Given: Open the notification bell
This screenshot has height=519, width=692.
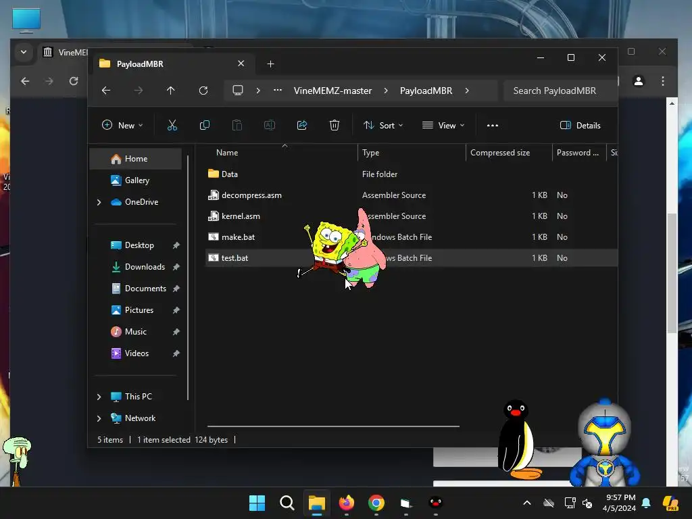Looking at the screenshot, I should 646,503.
